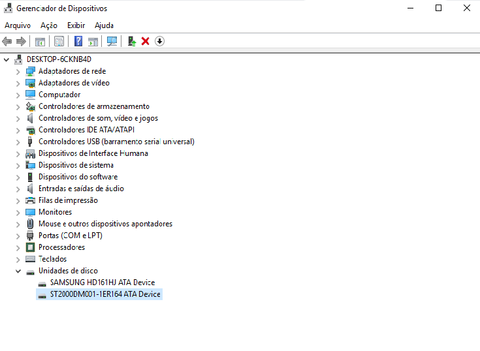This screenshot has height=351, width=480.
Task: Select the Monitores label
Action: pos(55,212)
